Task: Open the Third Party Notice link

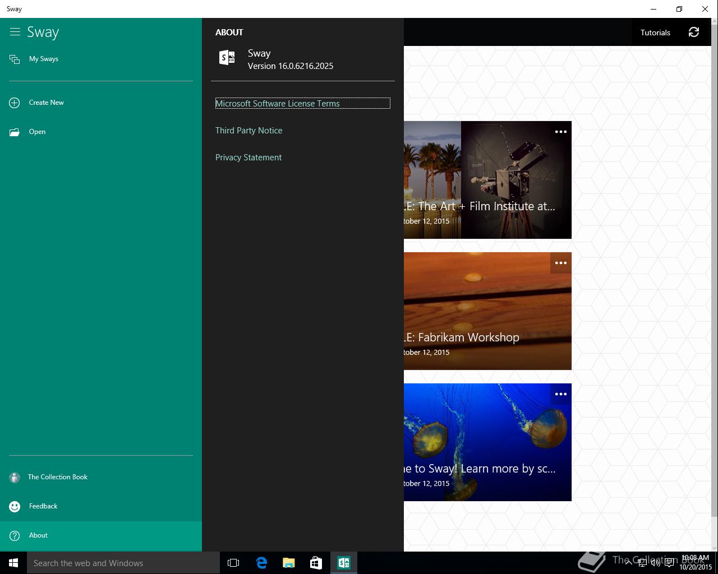Action: (248, 131)
